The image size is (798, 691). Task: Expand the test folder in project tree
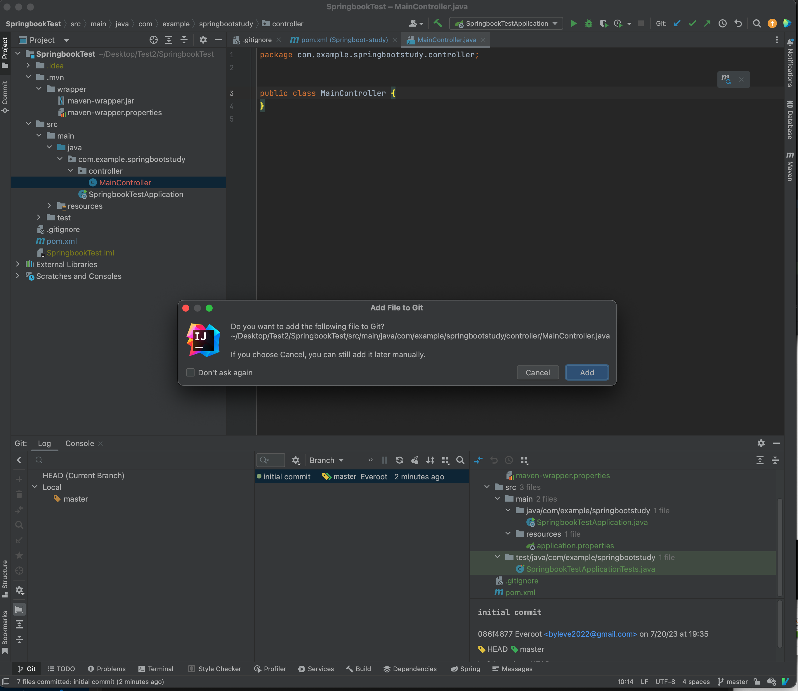coord(39,217)
